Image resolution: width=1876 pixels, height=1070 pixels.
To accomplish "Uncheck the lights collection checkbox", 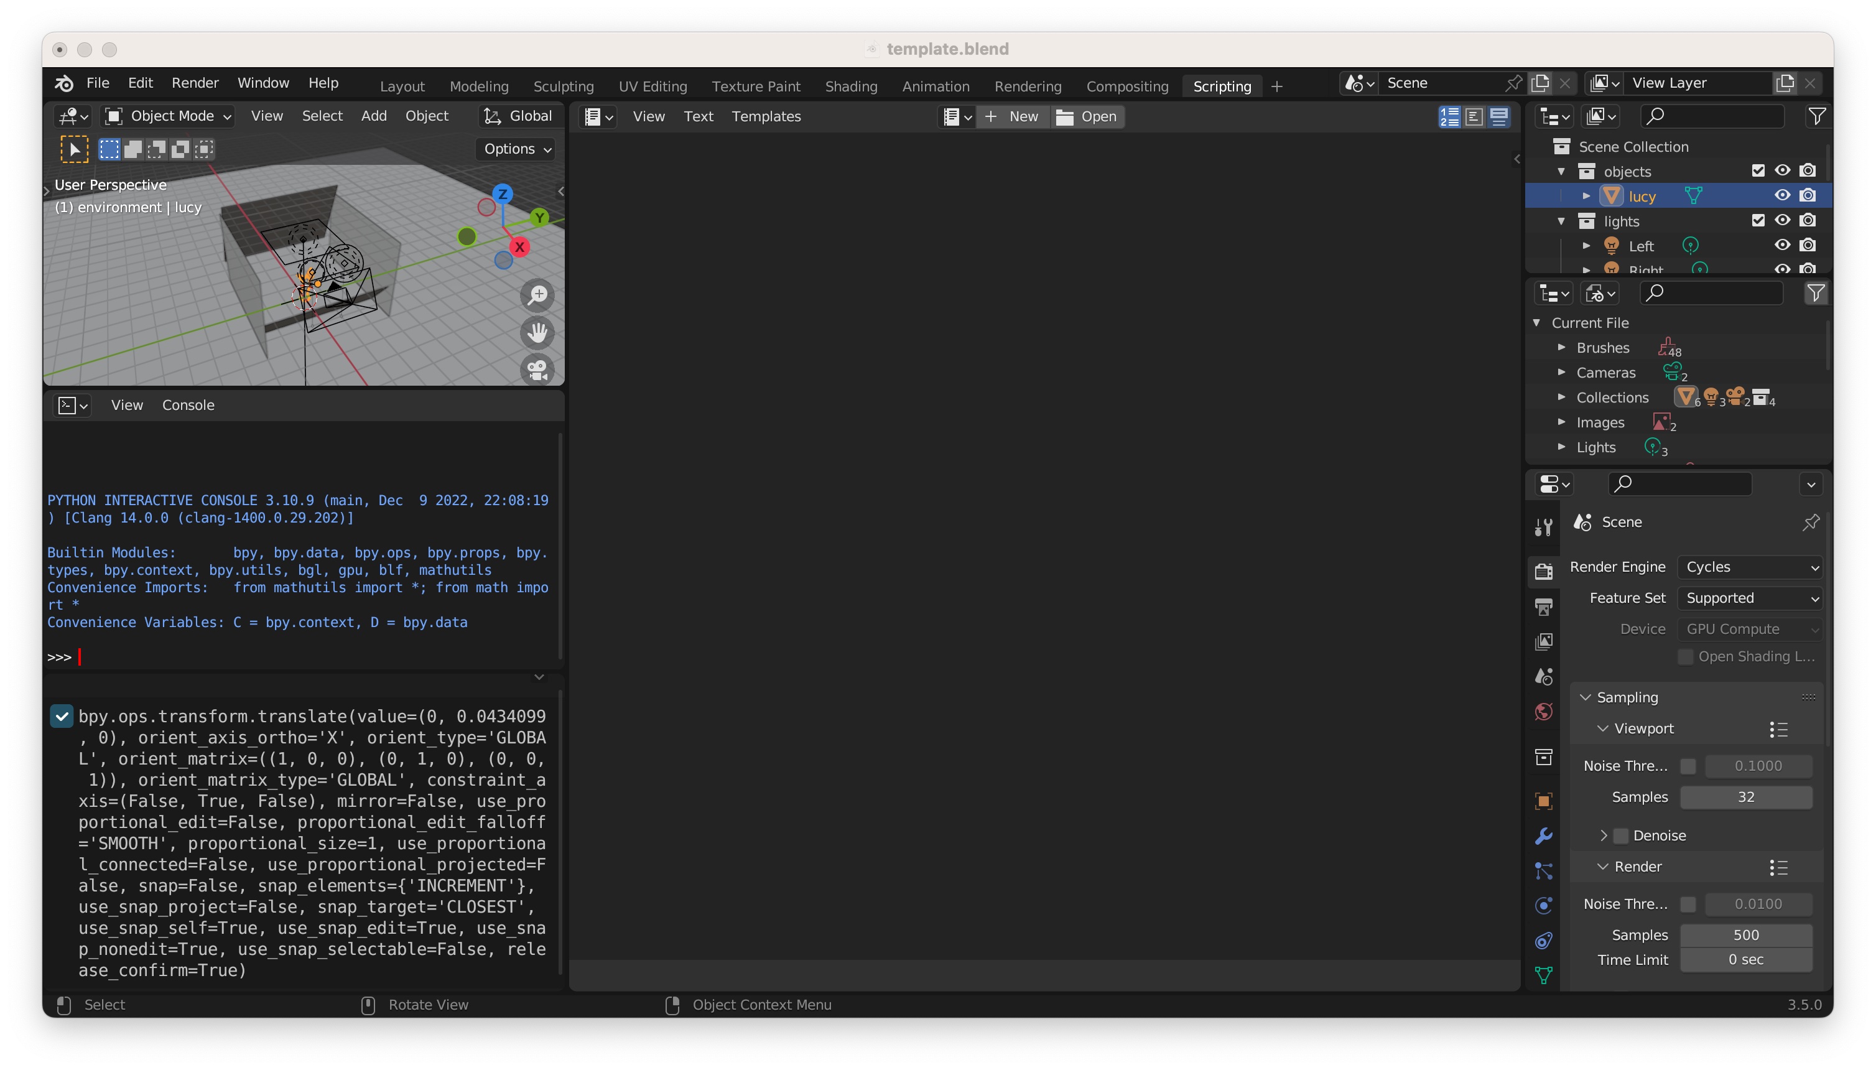I will click(1757, 220).
